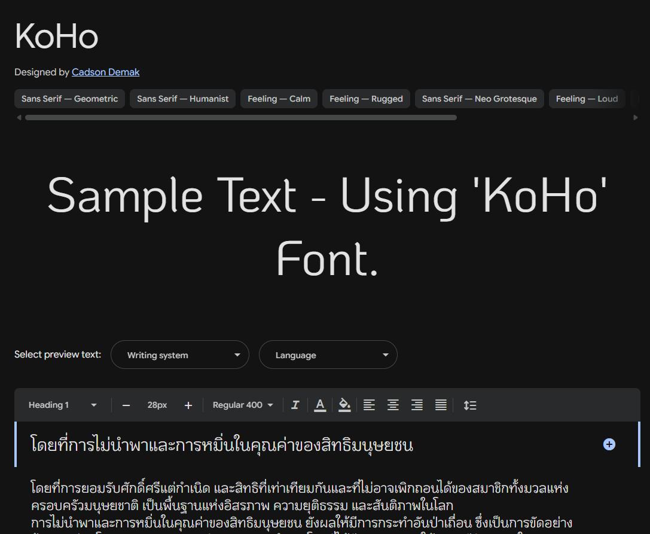This screenshot has height=534, width=650.
Task: Select the Feeling — Calm tag
Action: coord(279,99)
